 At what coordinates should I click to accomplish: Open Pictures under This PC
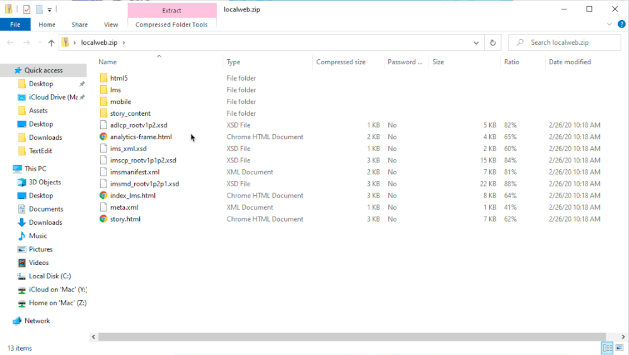(x=40, y=249)
